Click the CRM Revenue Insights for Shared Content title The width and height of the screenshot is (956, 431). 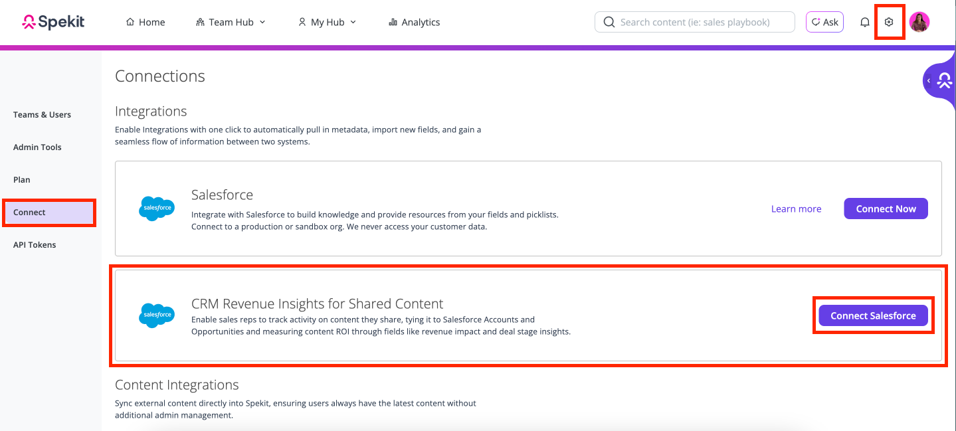point(317,304)
